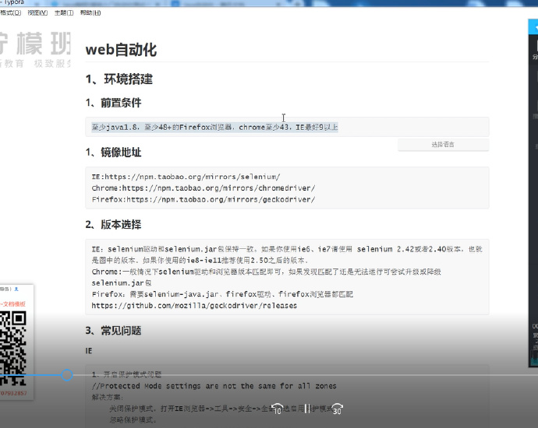Click the Firefox: 需要selenium-java.jar line

(x=222, y=294)
